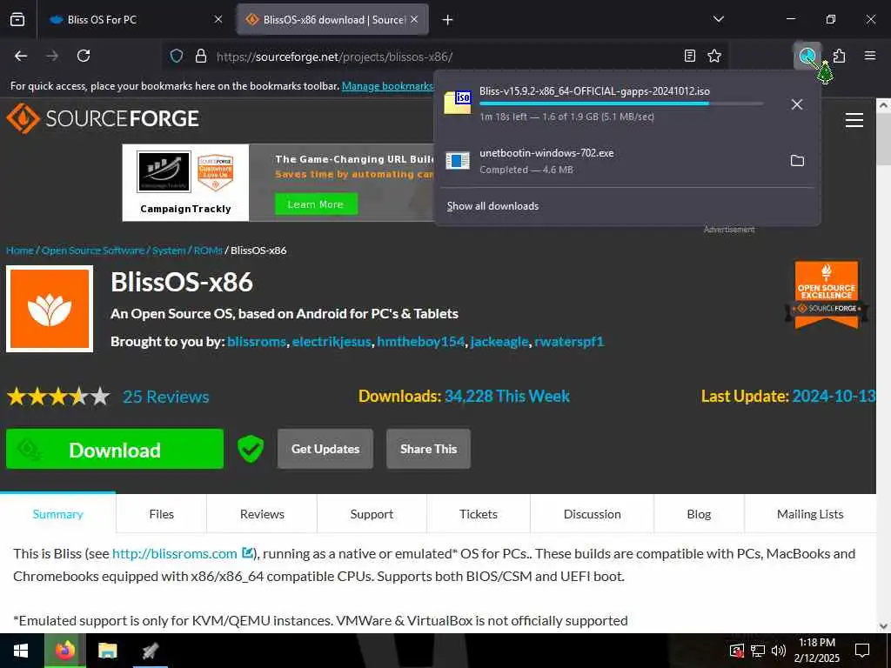The image size is (891, 668).
Task: Click Learn More in the advertisement
Action: [316, 204]
